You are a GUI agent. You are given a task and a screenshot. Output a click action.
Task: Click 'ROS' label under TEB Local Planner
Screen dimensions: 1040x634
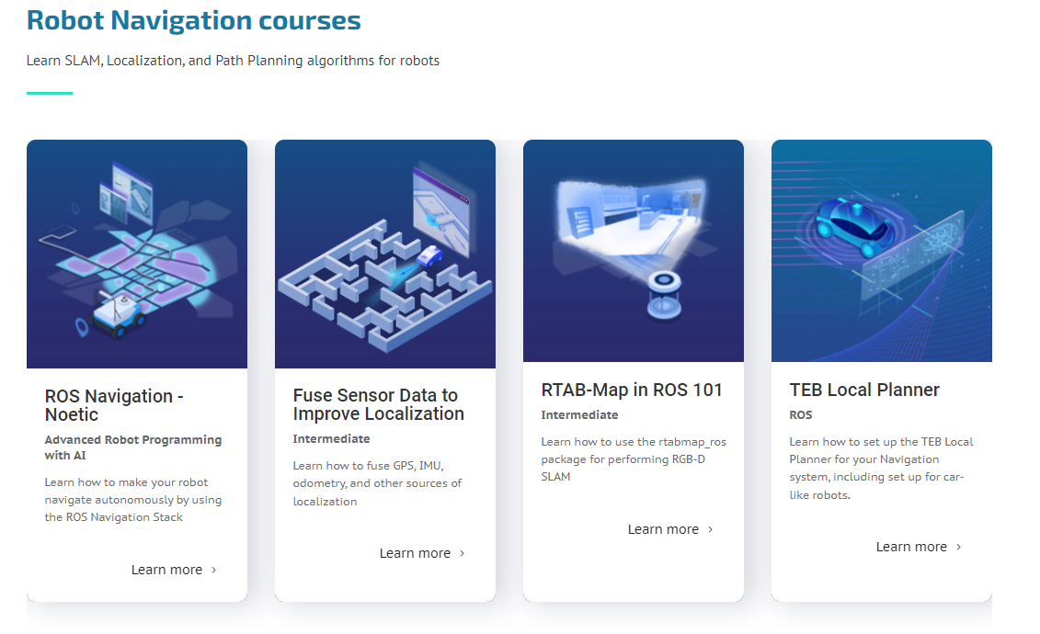[801, 414]
